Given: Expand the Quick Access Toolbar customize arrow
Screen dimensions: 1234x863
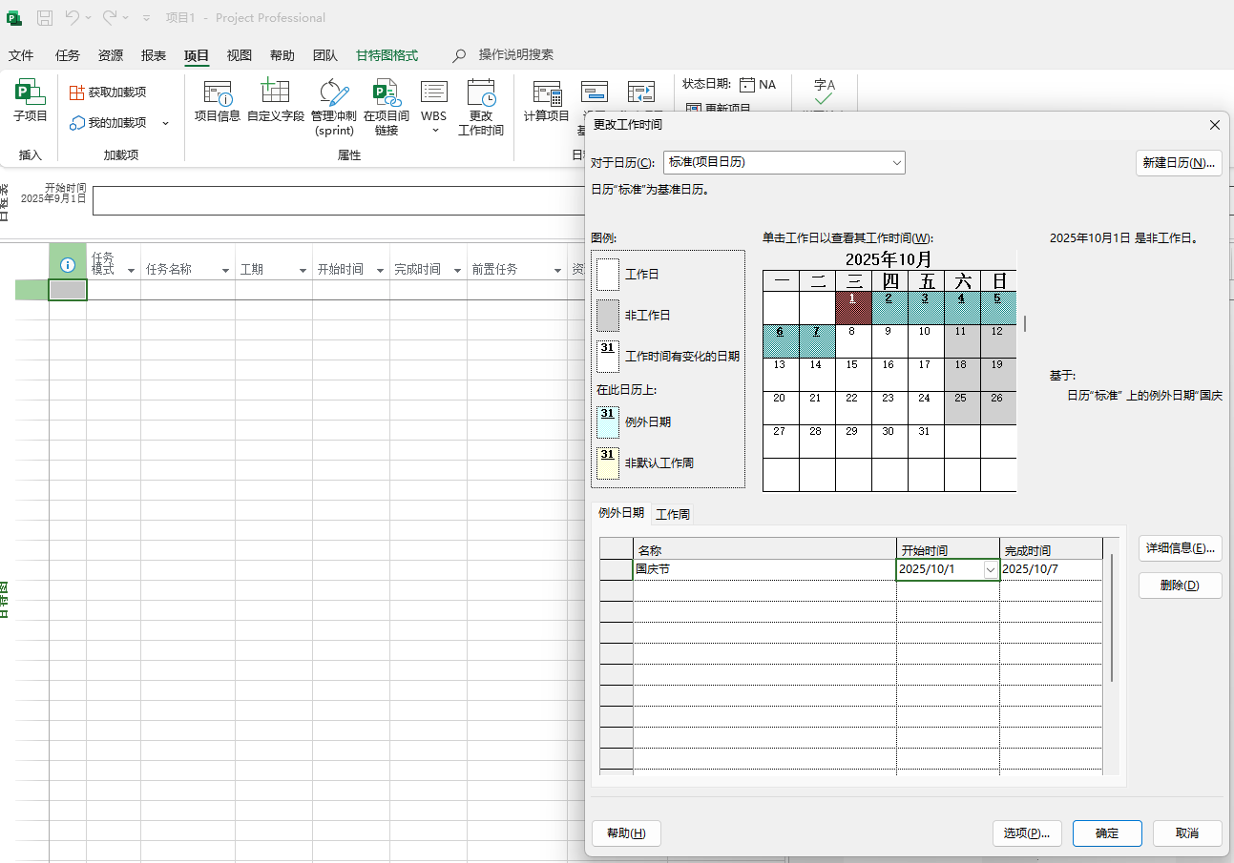Looking at the screenshot, I should 146,18.
